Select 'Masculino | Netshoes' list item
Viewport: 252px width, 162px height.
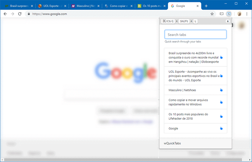point(195,90)
